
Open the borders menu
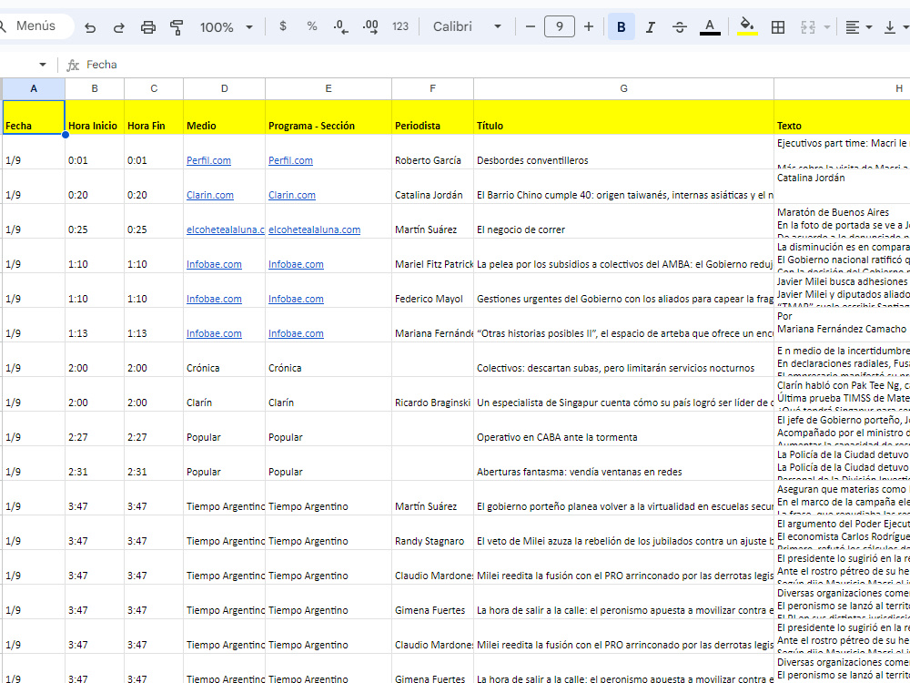point(778,26)
